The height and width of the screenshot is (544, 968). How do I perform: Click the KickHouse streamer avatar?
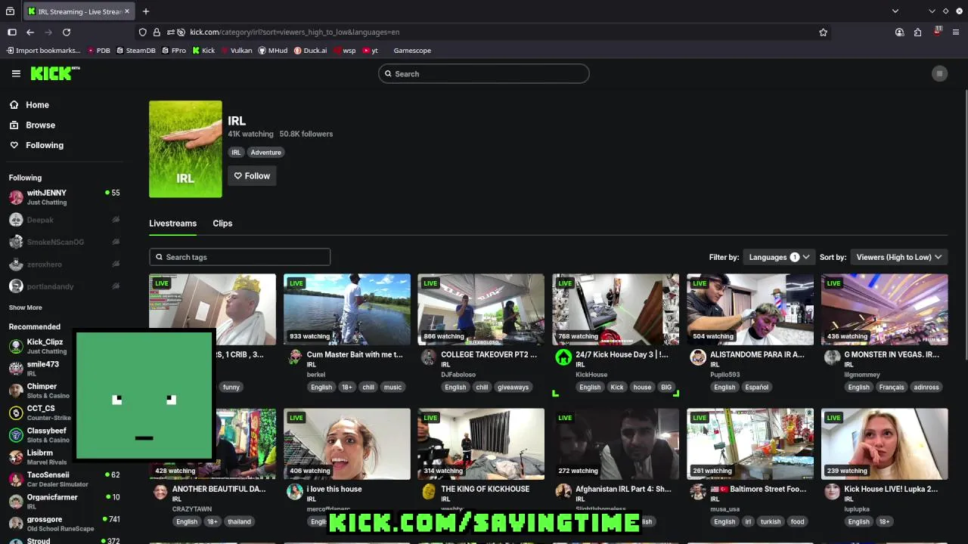[563, 357]
